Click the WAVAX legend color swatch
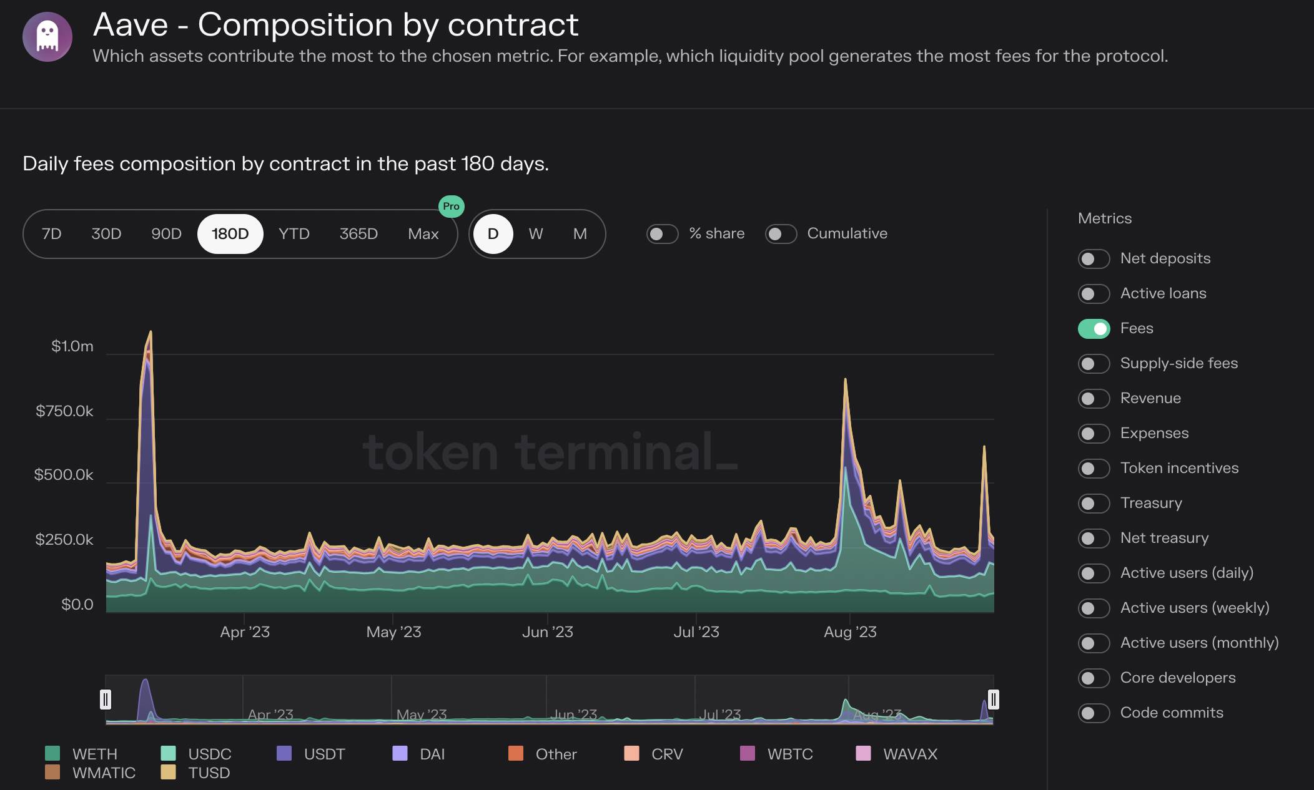The width and height of the screenshot is (1314, 790). [863, 753]
